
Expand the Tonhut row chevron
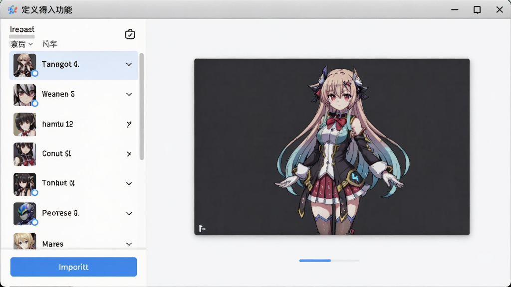coord(129,183)
